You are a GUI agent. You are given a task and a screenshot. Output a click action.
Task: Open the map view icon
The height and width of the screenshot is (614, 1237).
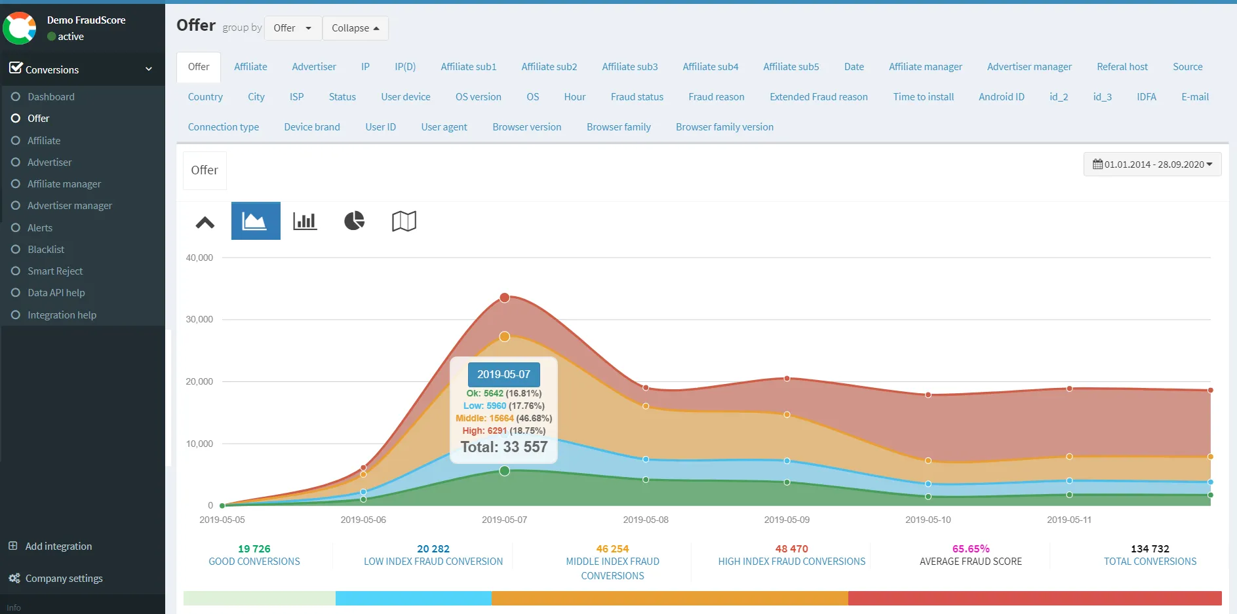pos(404,221)
